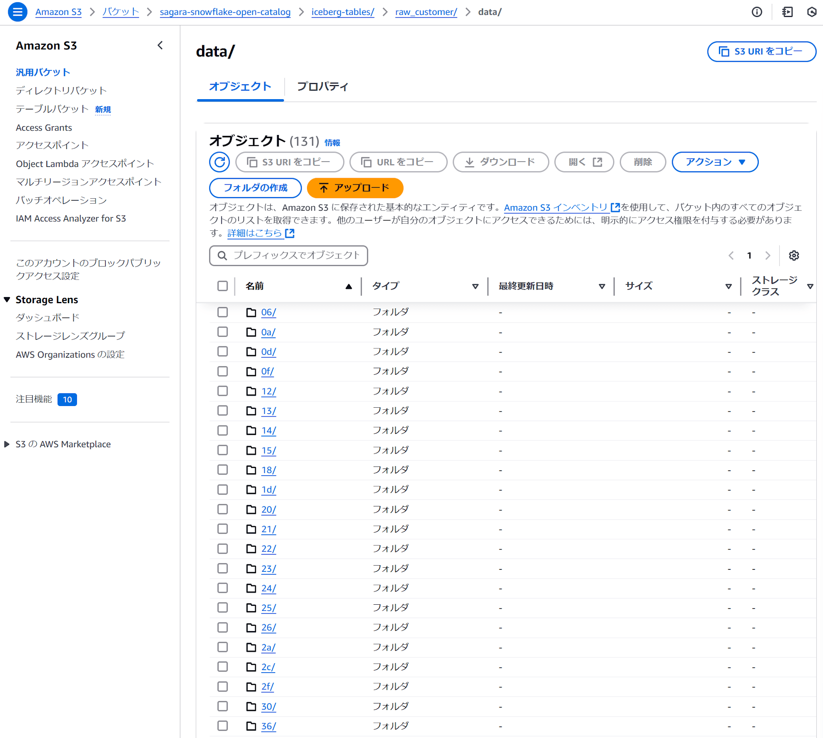
Task: Click external link icon beside Amazon S3 インベントリ
Action: pyautogui.click(x=615, y=207)
